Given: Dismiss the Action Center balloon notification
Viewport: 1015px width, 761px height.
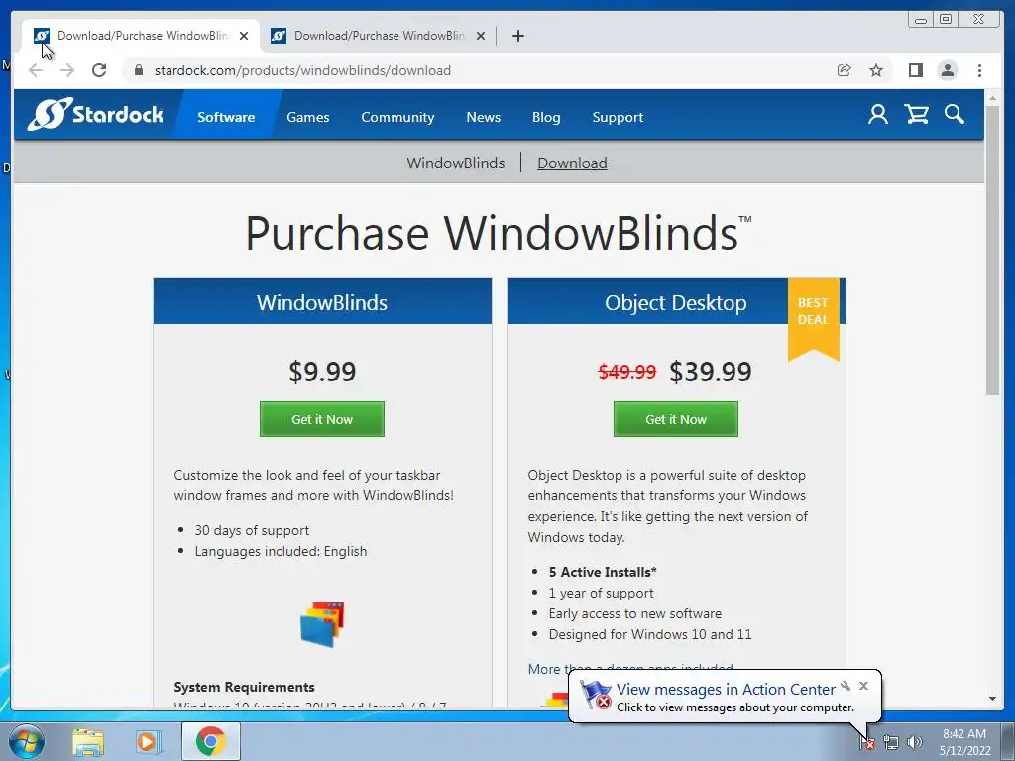Looking at the screenshot, I should coord(863,686).
